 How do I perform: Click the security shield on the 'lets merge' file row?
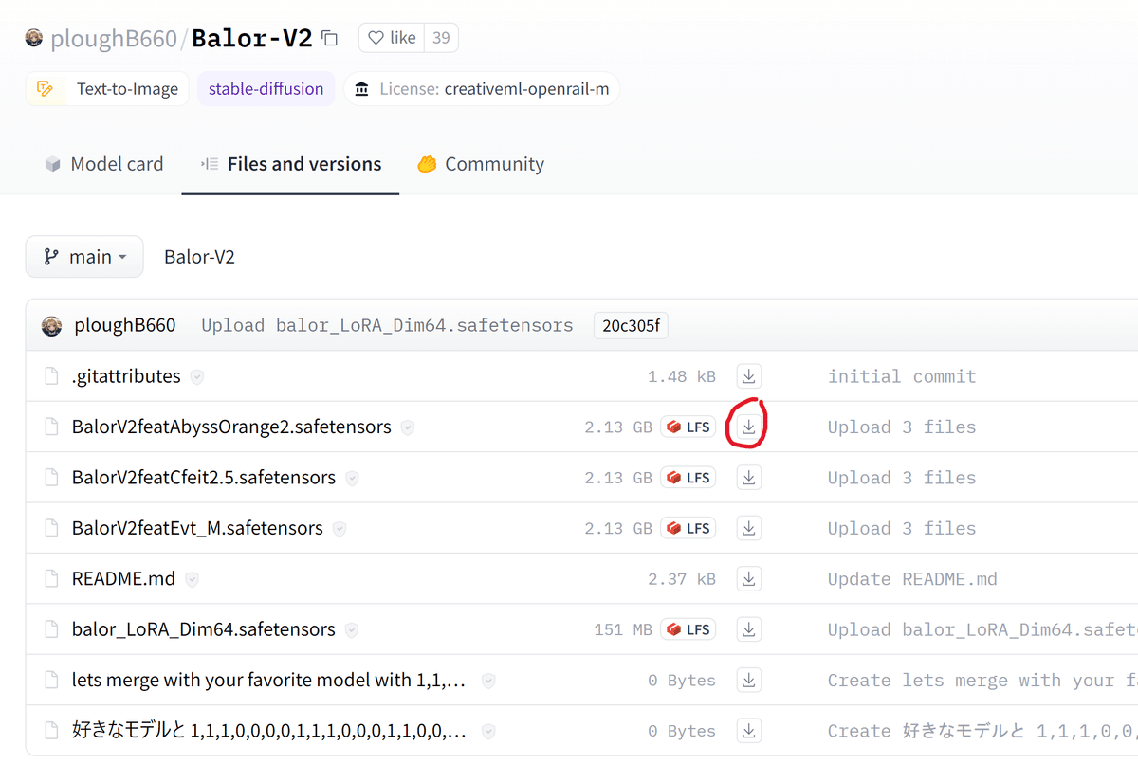(488, 681)
